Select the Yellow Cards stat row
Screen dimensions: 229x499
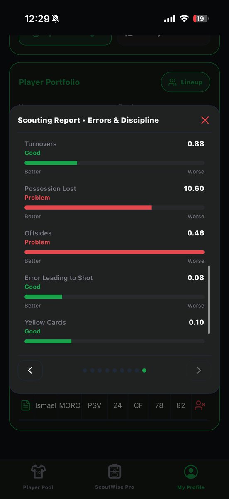(x=114, y=331)
